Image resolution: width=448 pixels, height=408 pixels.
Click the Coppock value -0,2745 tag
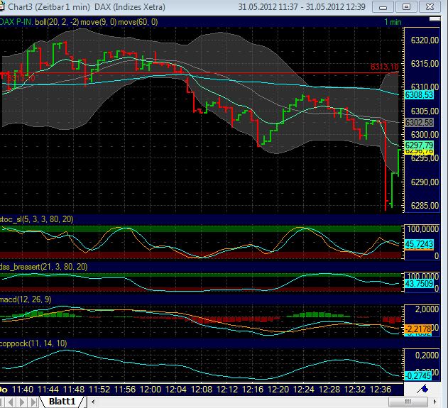417,376
